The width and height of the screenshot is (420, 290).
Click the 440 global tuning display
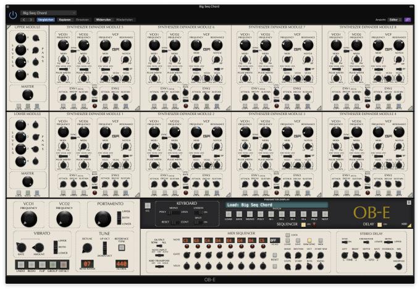click(x=121, y=263)
